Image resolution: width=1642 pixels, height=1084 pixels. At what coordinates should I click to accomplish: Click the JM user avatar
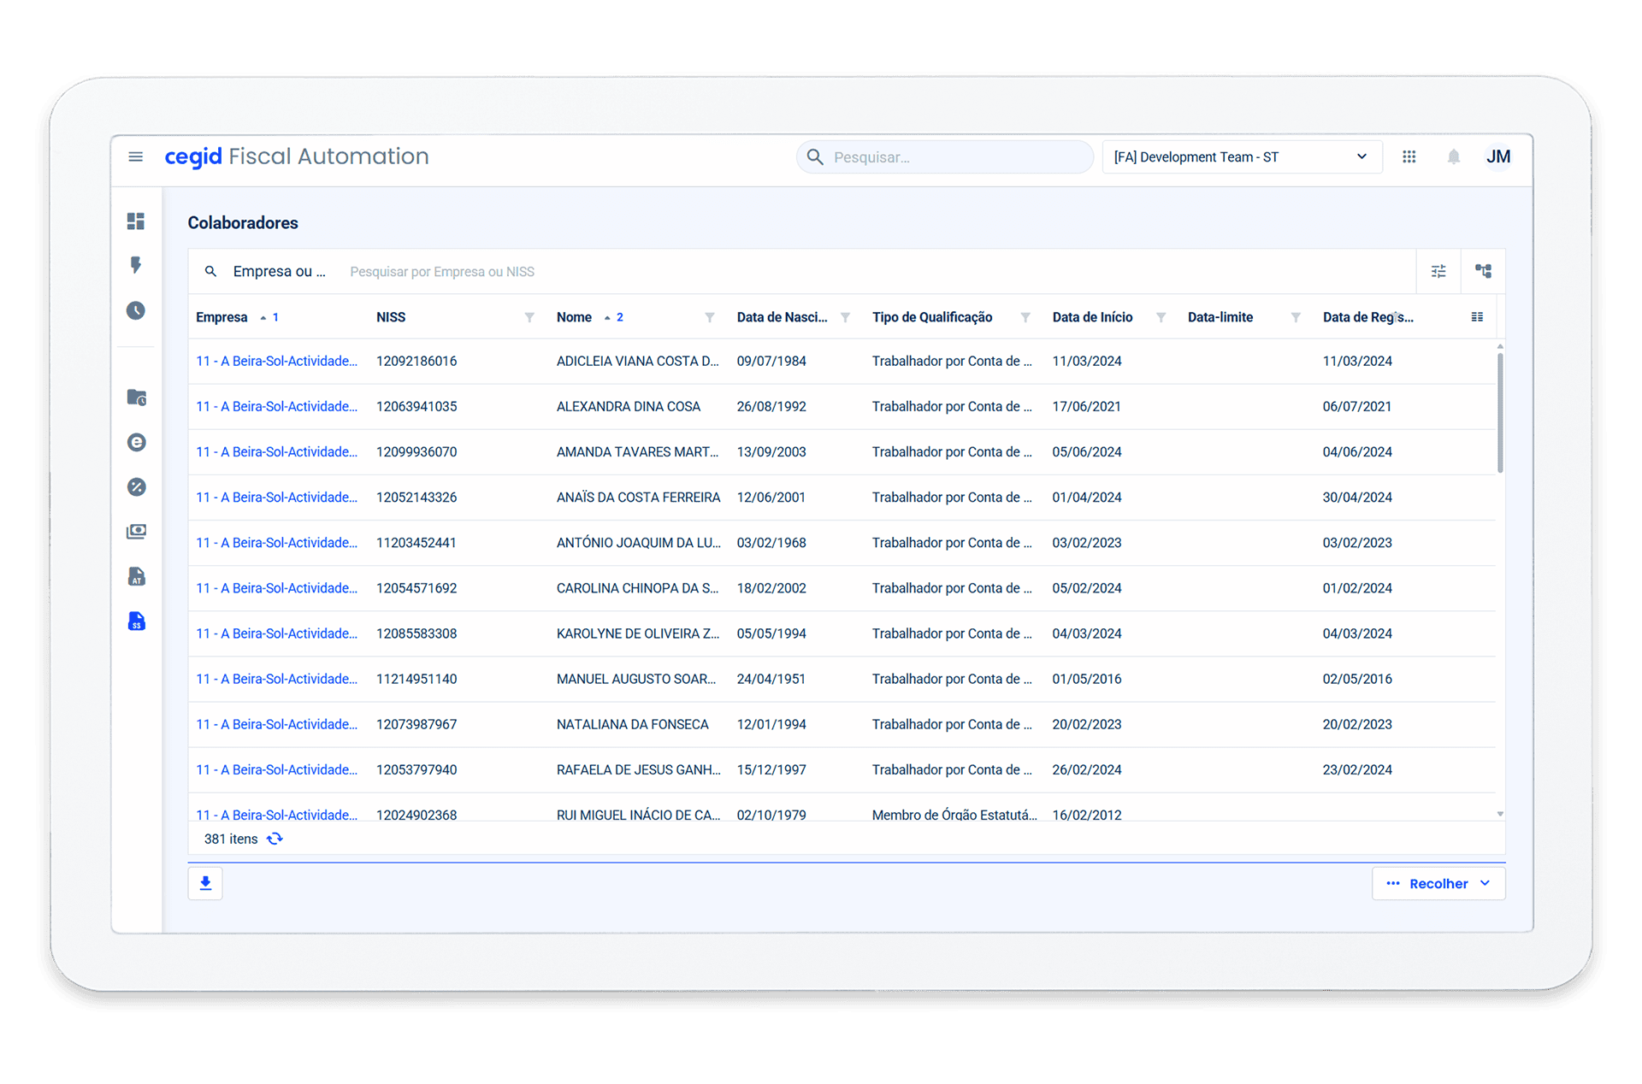[x=1497, y=156]
